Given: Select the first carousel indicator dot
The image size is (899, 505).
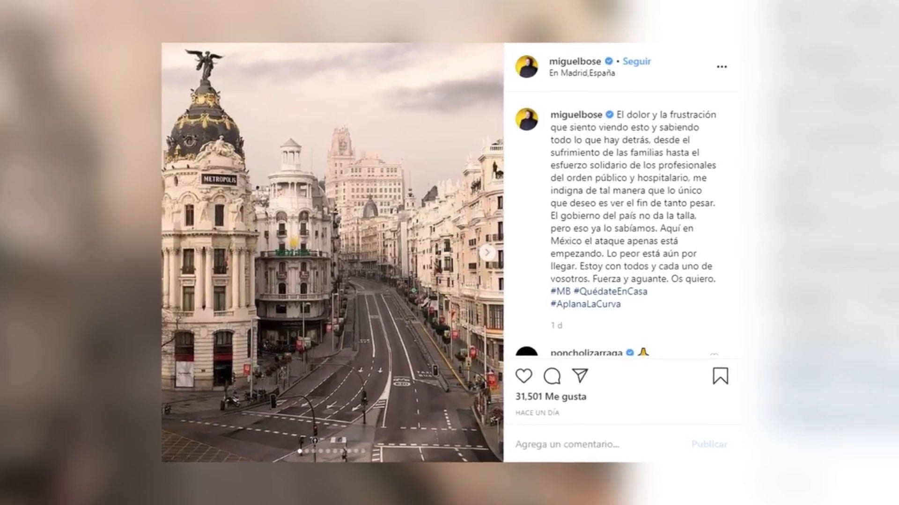Looking at the screenshot, I should tap(300, 451).
